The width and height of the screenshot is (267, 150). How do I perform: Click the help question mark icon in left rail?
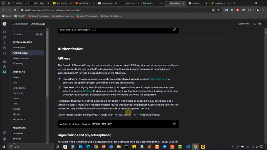[x=4, y=132]
